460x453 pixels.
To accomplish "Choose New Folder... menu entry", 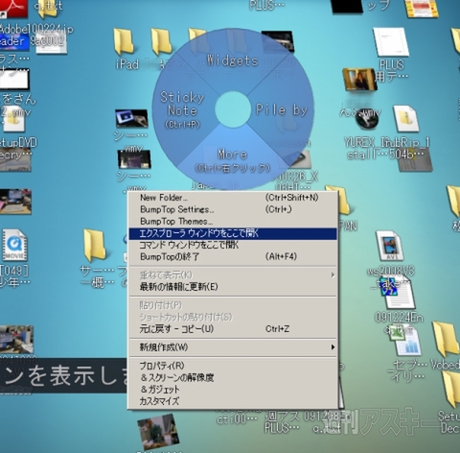I will (x=233, y=198).
